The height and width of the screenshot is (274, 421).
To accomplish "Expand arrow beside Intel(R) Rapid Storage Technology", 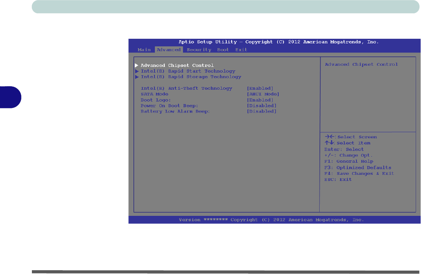I will (137, 77).
